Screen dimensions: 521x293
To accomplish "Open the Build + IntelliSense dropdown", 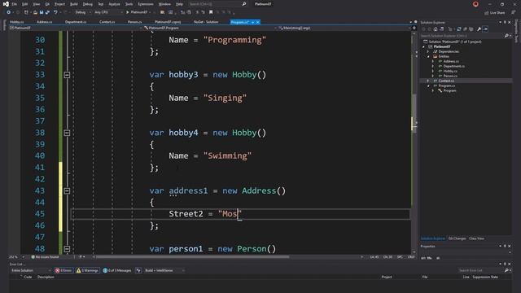I will (164, 270).
